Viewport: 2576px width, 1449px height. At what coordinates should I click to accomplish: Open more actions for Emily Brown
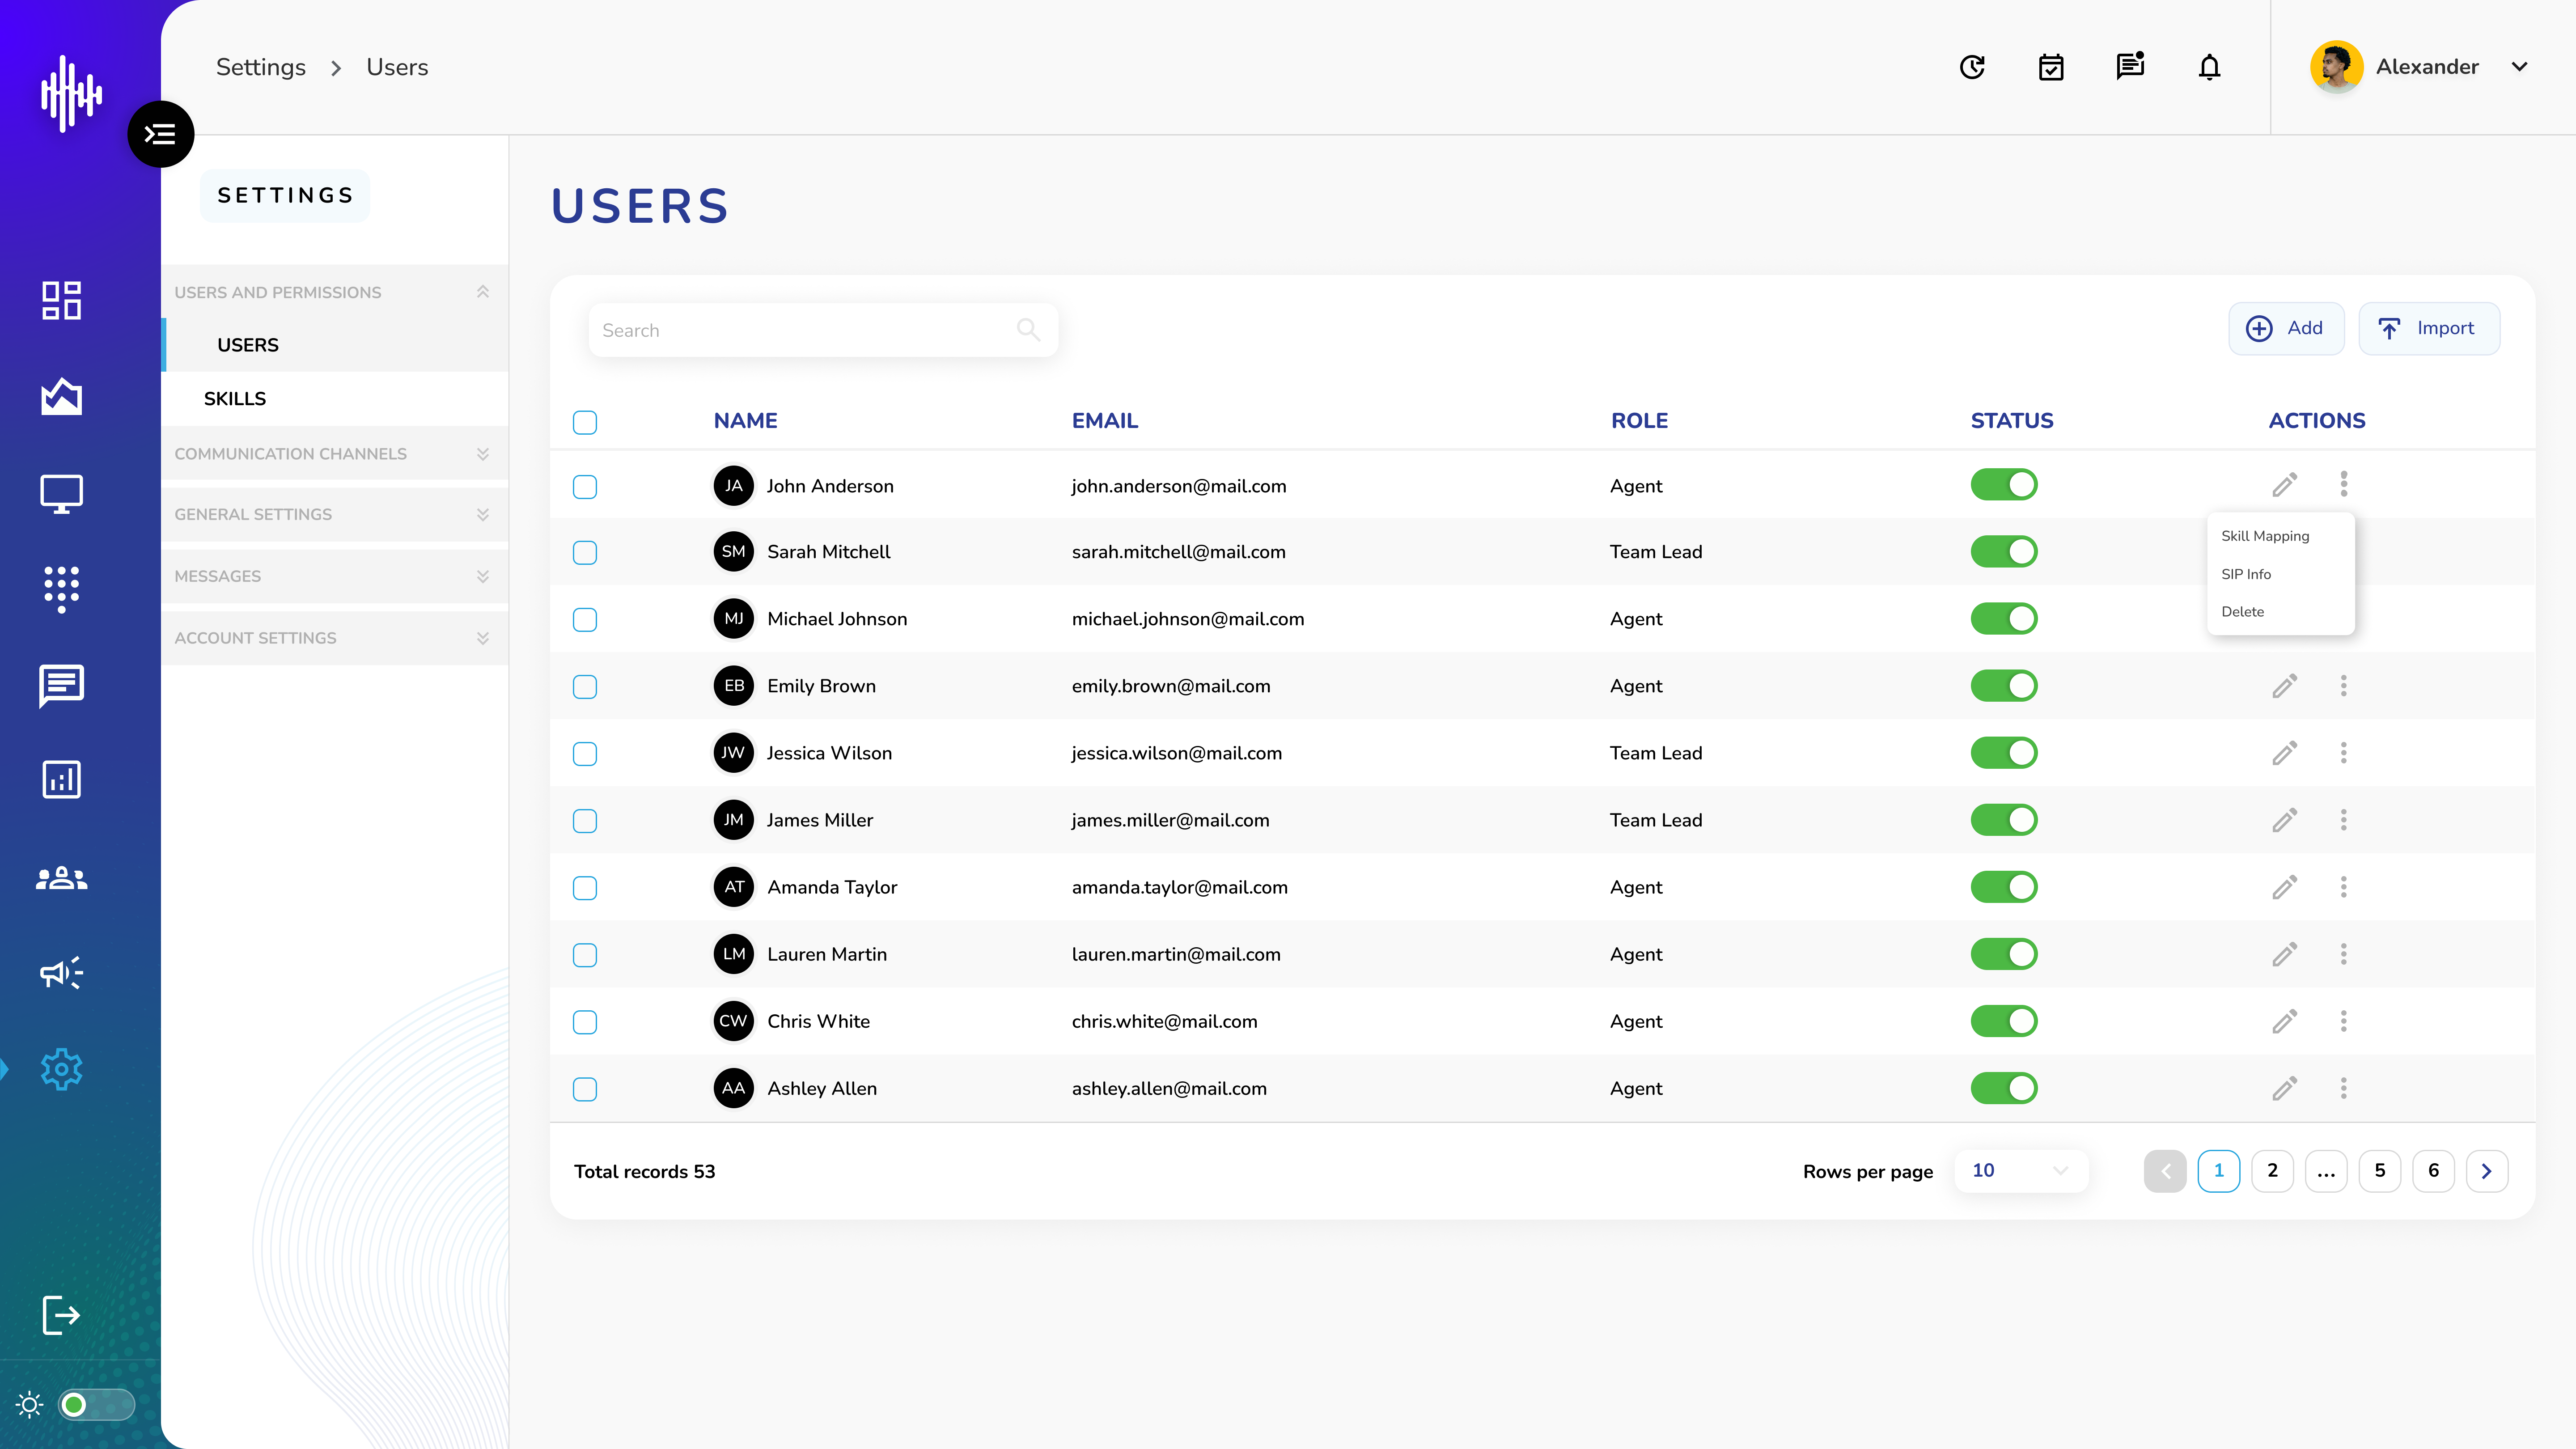point(2343,685)
